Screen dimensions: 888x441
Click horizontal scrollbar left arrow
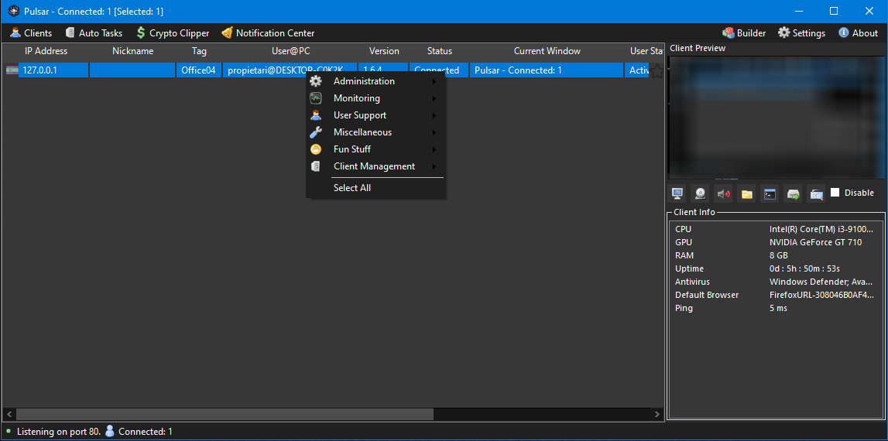tap(9, 415)
